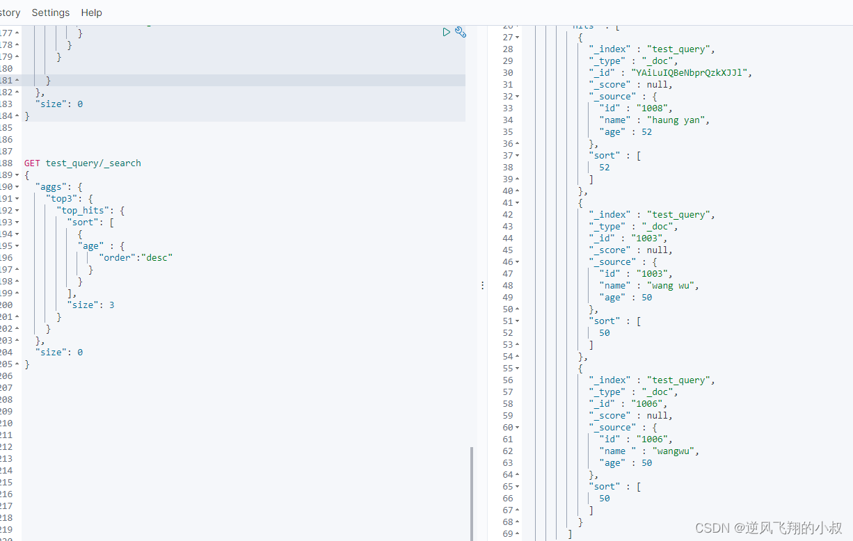Collapse the "aggs" block fold arrow
This screenshot has height=541, width=853.
[x=17, y=187]
